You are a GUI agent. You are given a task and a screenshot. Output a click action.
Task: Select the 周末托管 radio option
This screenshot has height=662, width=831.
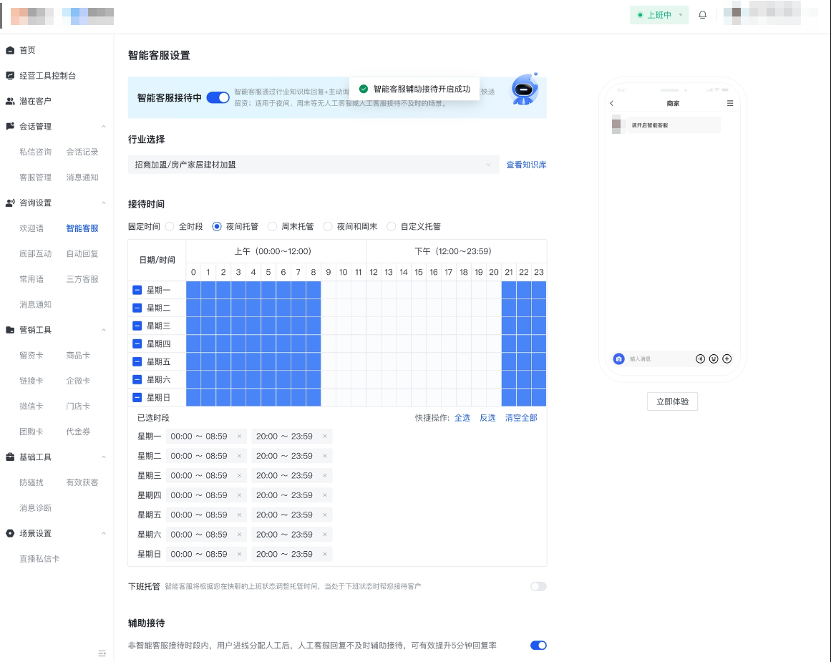tap(273, 226)
